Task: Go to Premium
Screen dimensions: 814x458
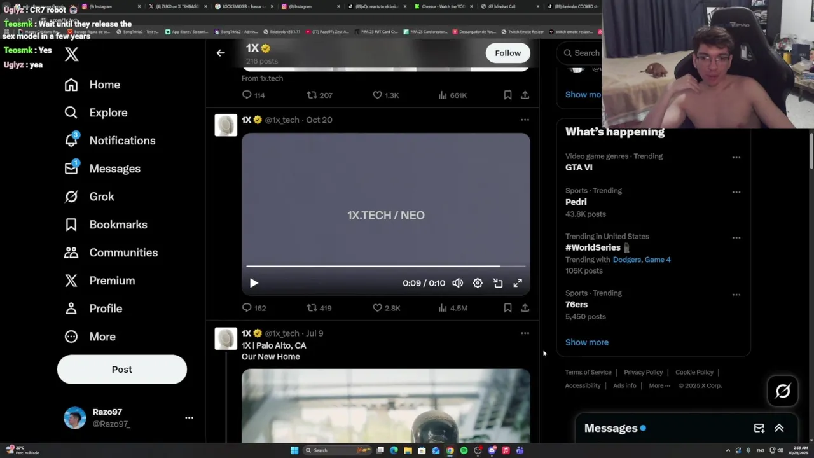Action: 99,281
